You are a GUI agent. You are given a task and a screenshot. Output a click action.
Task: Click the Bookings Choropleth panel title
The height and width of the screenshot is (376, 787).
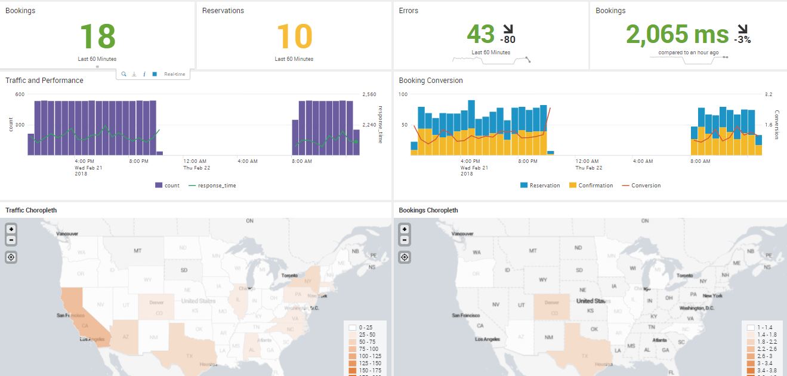tap(428, 210)
